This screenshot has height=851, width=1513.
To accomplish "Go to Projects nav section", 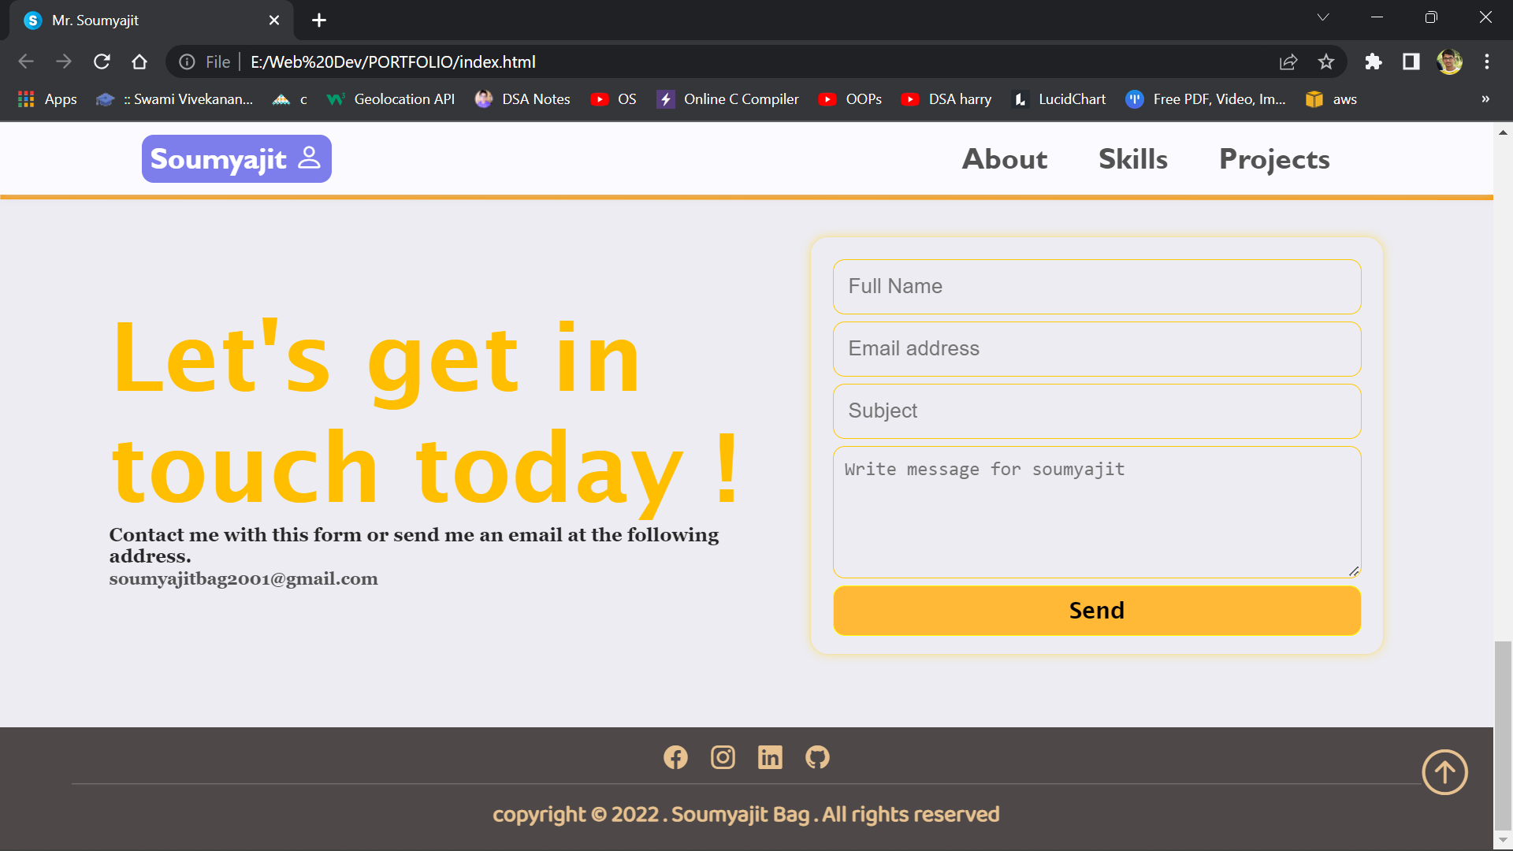I will point(1274,159).
